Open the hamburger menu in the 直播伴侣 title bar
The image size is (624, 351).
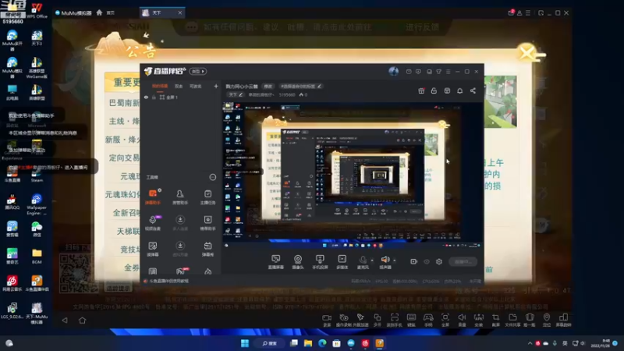click(x=448, y=72)
